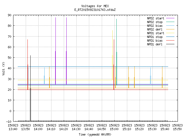Click the black NPD1 defl legend line

coord(170,44)
